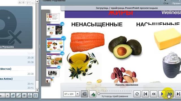Open the Chat tab at the top
The image size is (181, 101).
pos(166,2)
